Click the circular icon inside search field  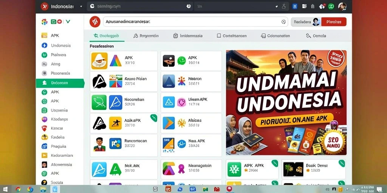pos(283,21)
